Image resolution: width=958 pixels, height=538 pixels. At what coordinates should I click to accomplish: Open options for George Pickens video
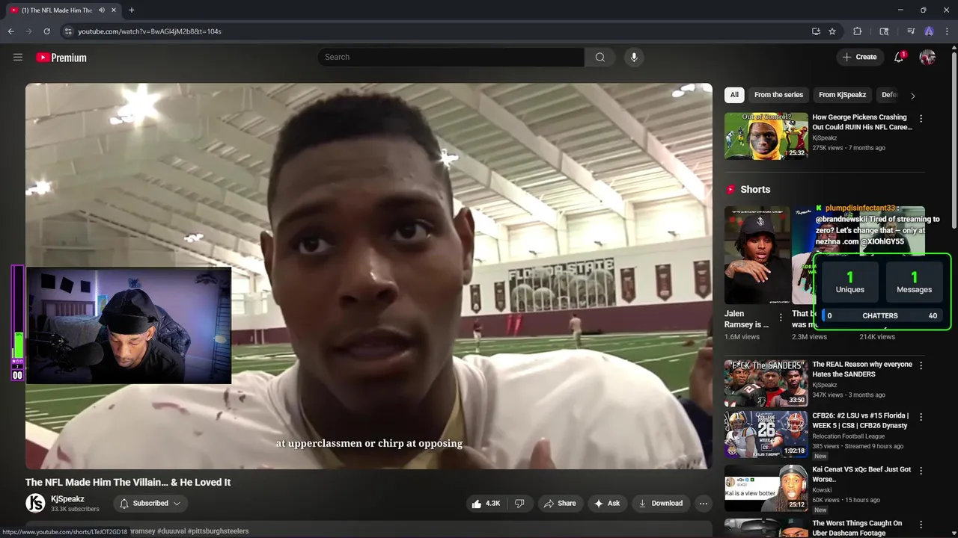pyautogui.click(x=921, y=118)
